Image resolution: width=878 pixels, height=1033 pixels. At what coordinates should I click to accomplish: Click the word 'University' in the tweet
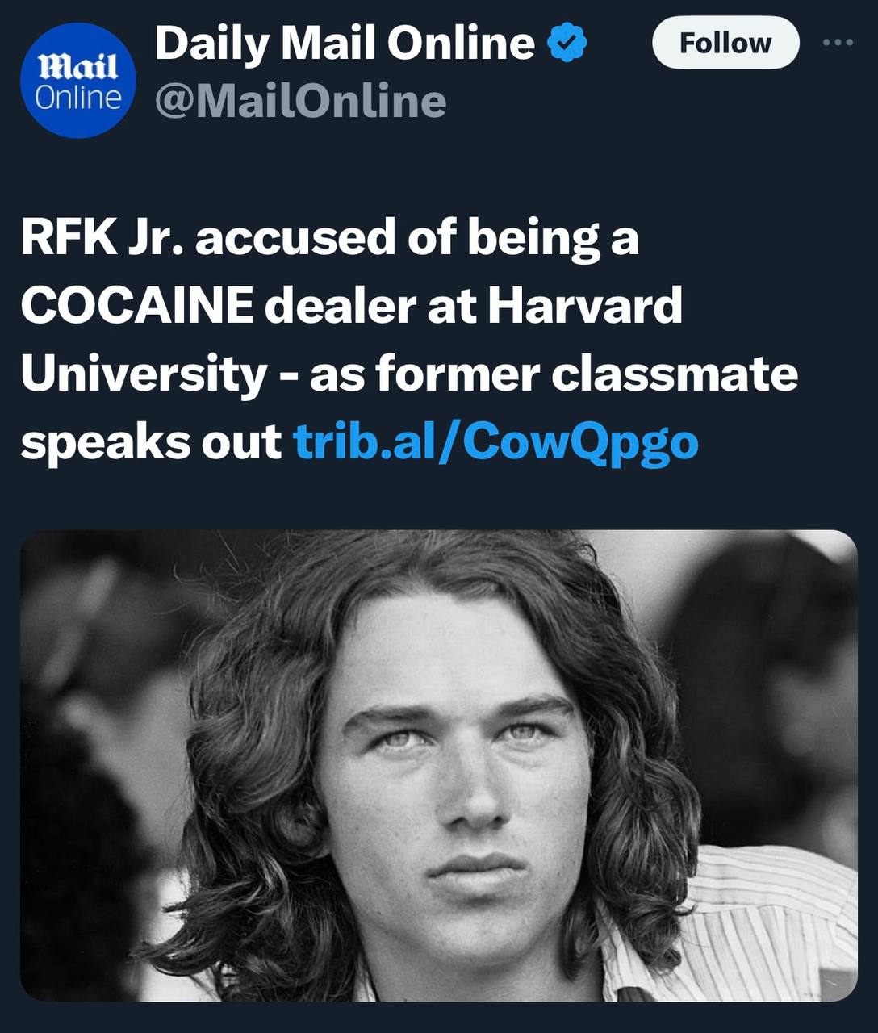[144, 374]
